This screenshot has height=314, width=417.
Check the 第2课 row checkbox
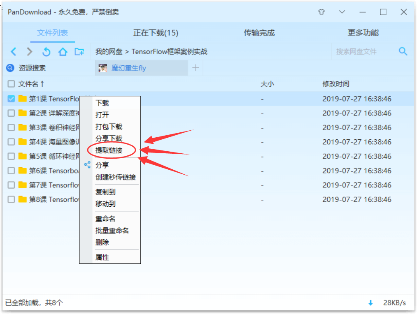pos(11,113)
